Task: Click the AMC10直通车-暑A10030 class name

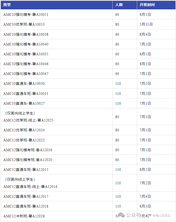Action: point(24,83)
